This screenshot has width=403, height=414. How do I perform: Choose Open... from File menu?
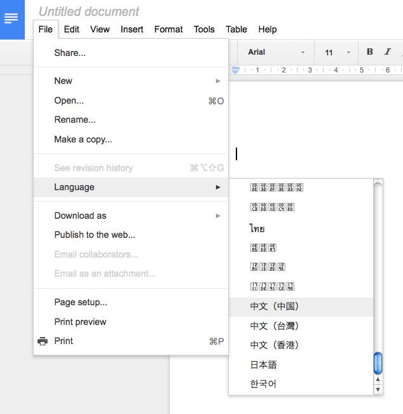tap(131, 100)
